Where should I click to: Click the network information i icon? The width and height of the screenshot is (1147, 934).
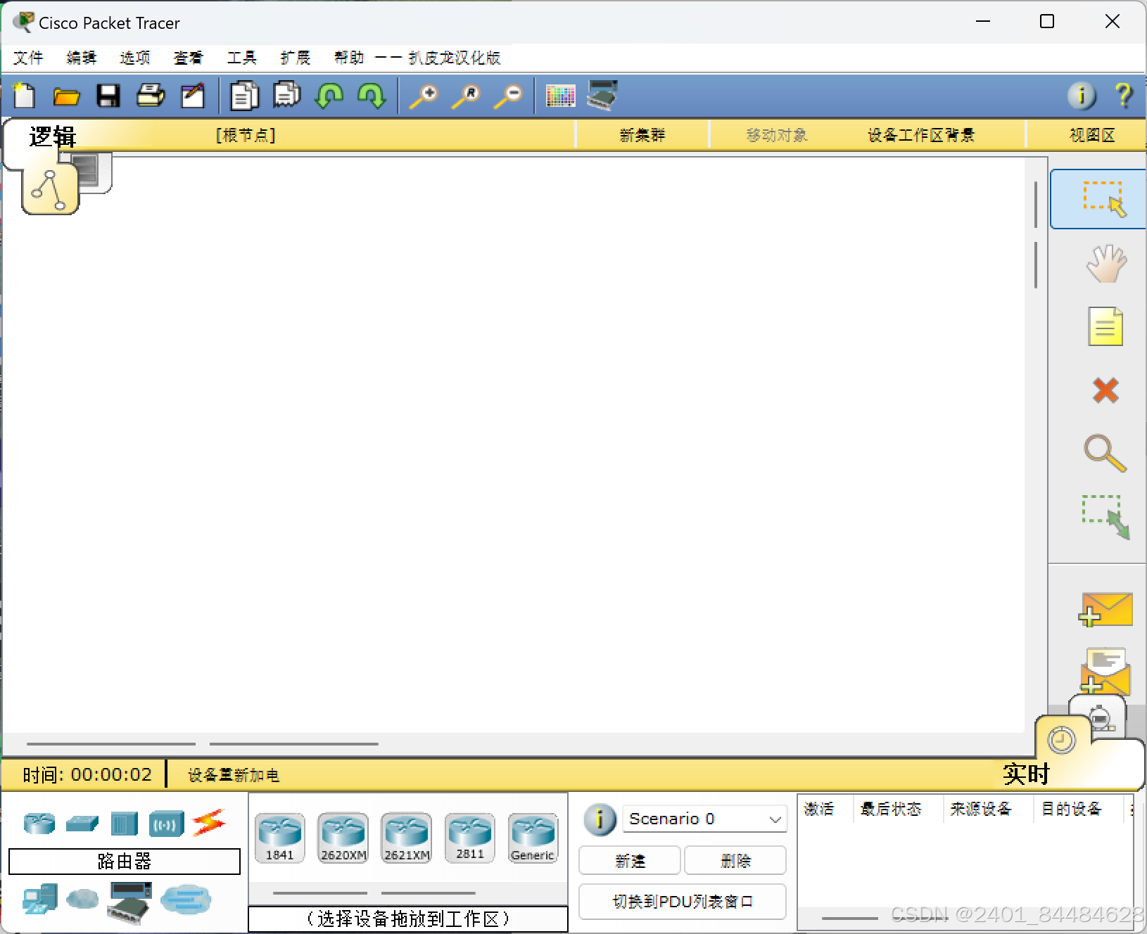tap(1082, 95)
